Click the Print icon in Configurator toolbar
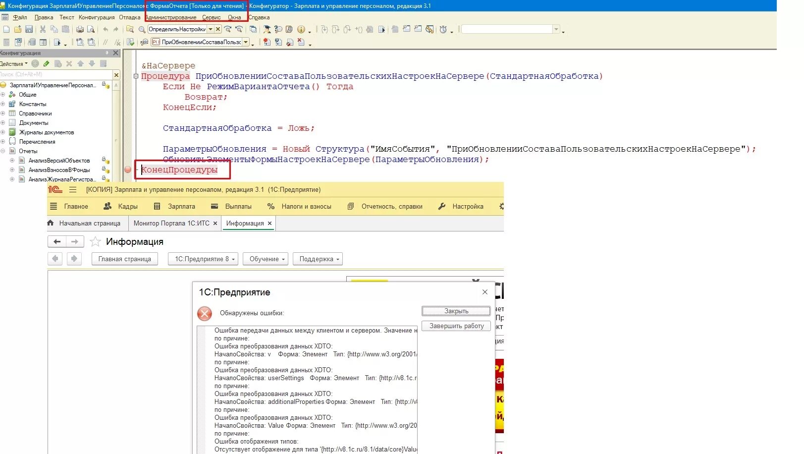This screenshot has height=454, width=804. [x=80, y=29]
